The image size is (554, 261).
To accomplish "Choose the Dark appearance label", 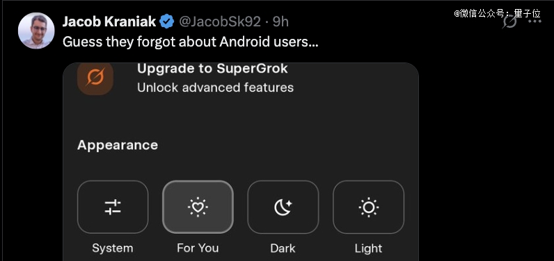I will [283, 249].
